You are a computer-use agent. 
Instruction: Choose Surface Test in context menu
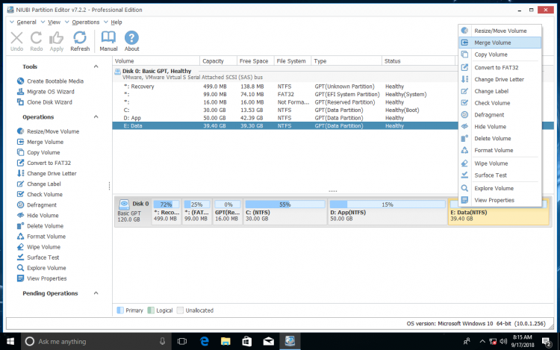pos(500,175)
